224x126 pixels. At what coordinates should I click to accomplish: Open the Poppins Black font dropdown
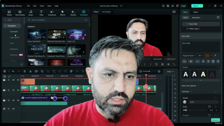click(189, 56)
